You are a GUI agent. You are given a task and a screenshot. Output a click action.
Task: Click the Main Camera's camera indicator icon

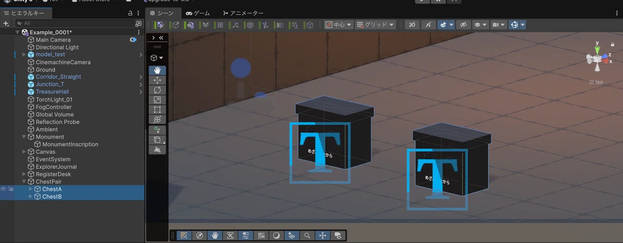(133, 39)
